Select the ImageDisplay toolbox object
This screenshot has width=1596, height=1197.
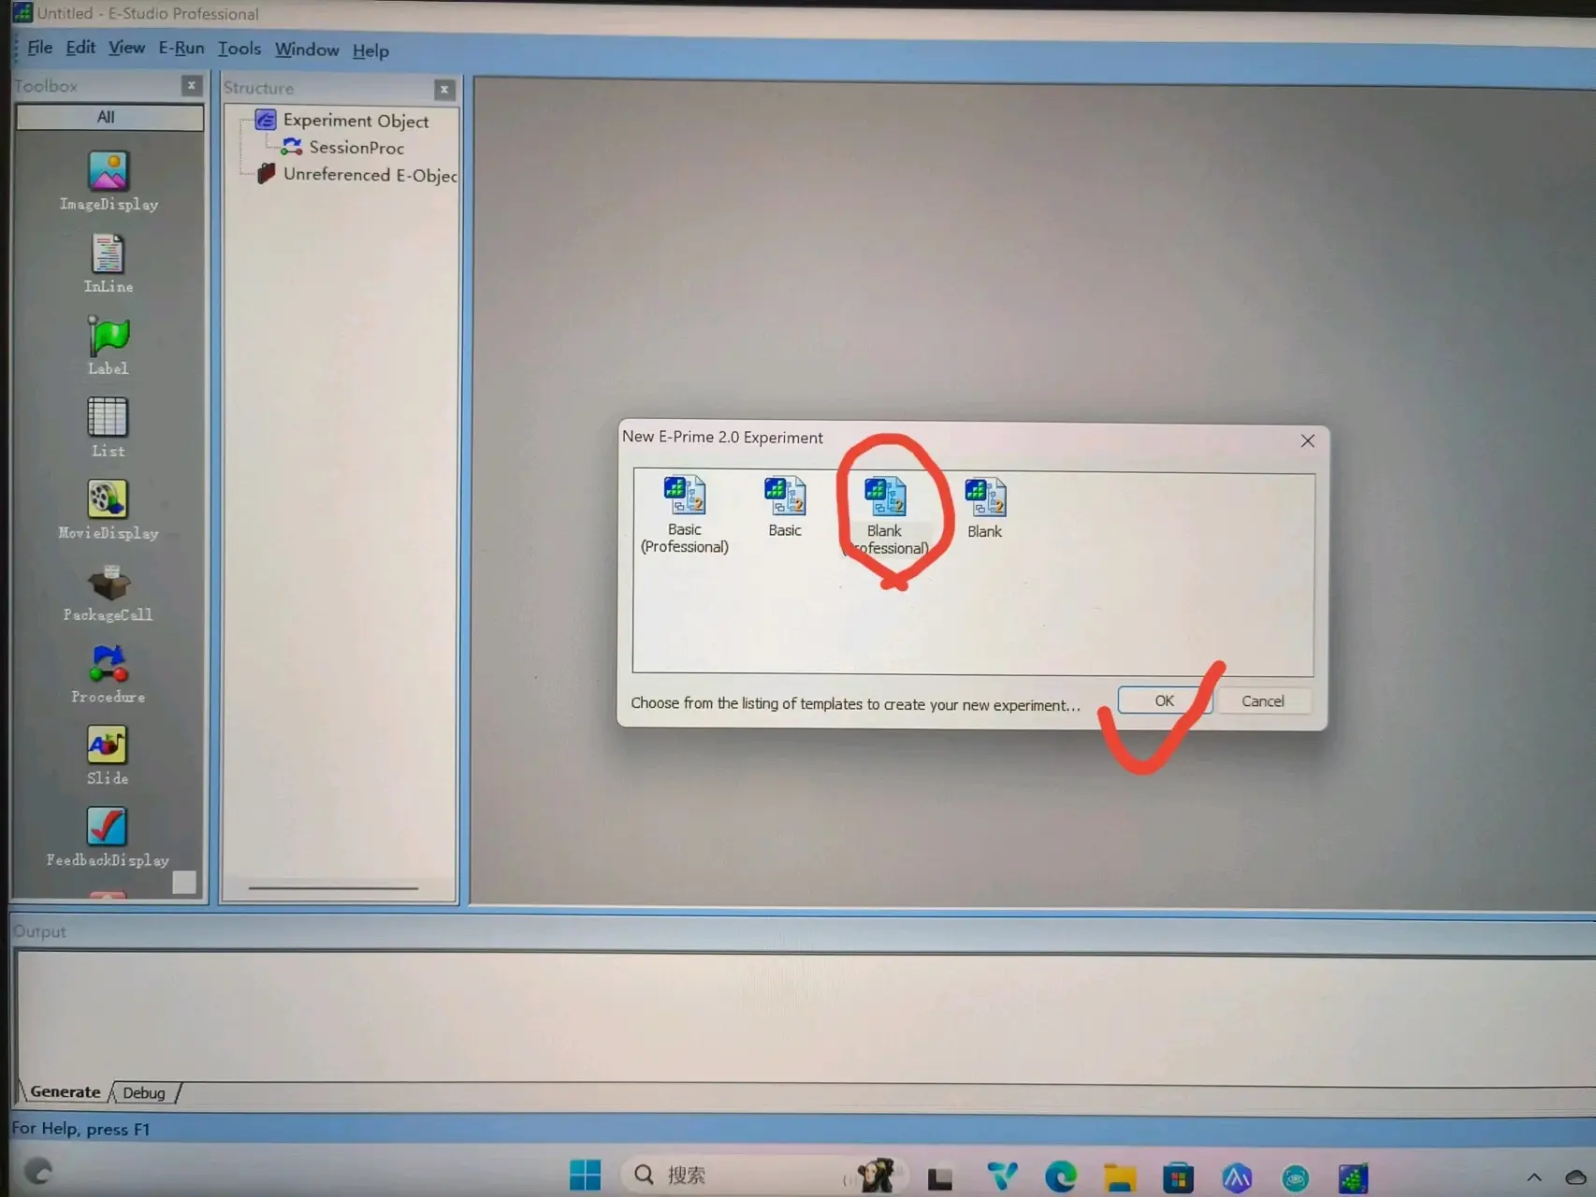pyautogui.click(x=108, y=181)
